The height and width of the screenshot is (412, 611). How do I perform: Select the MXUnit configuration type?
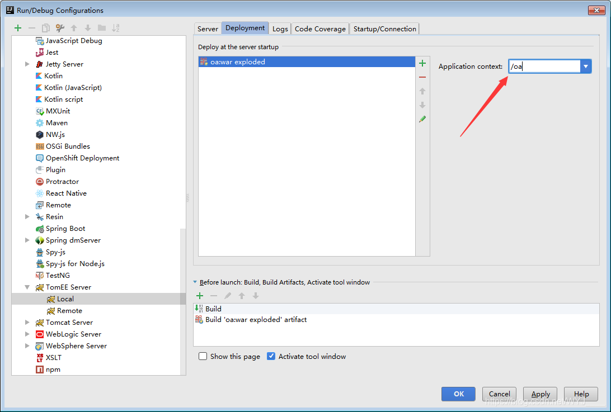point(53,111)
